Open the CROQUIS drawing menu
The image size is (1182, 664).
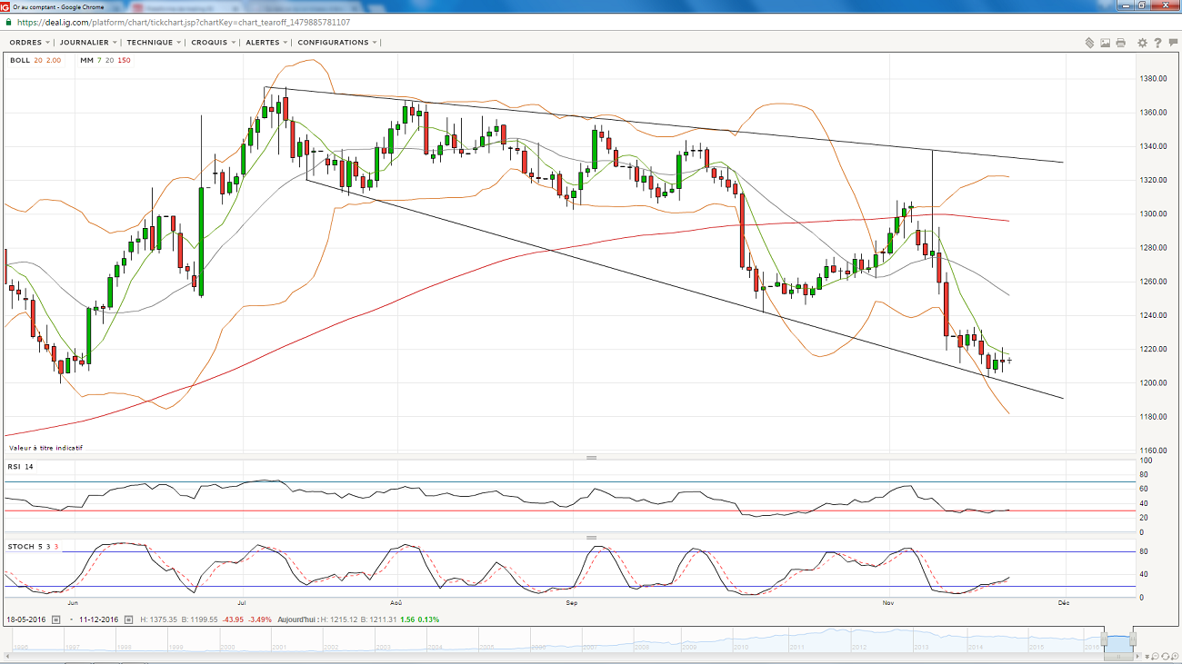[x=213, y=43]
